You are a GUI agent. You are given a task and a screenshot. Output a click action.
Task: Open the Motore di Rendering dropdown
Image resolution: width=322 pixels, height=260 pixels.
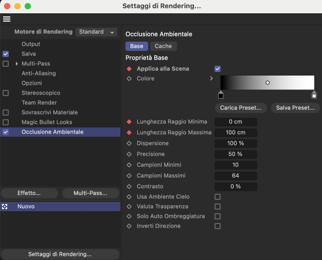click(x=96, y=32)
